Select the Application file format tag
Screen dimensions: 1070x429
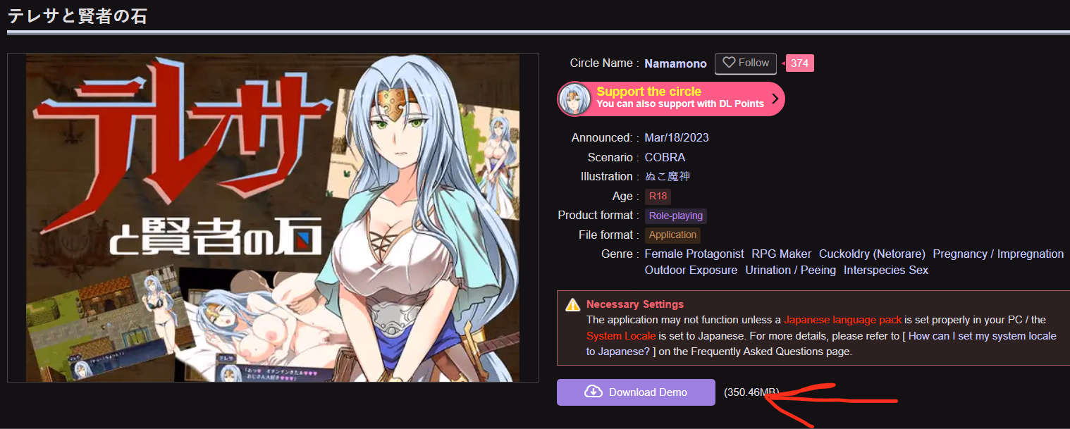click(x=672, y=235)
